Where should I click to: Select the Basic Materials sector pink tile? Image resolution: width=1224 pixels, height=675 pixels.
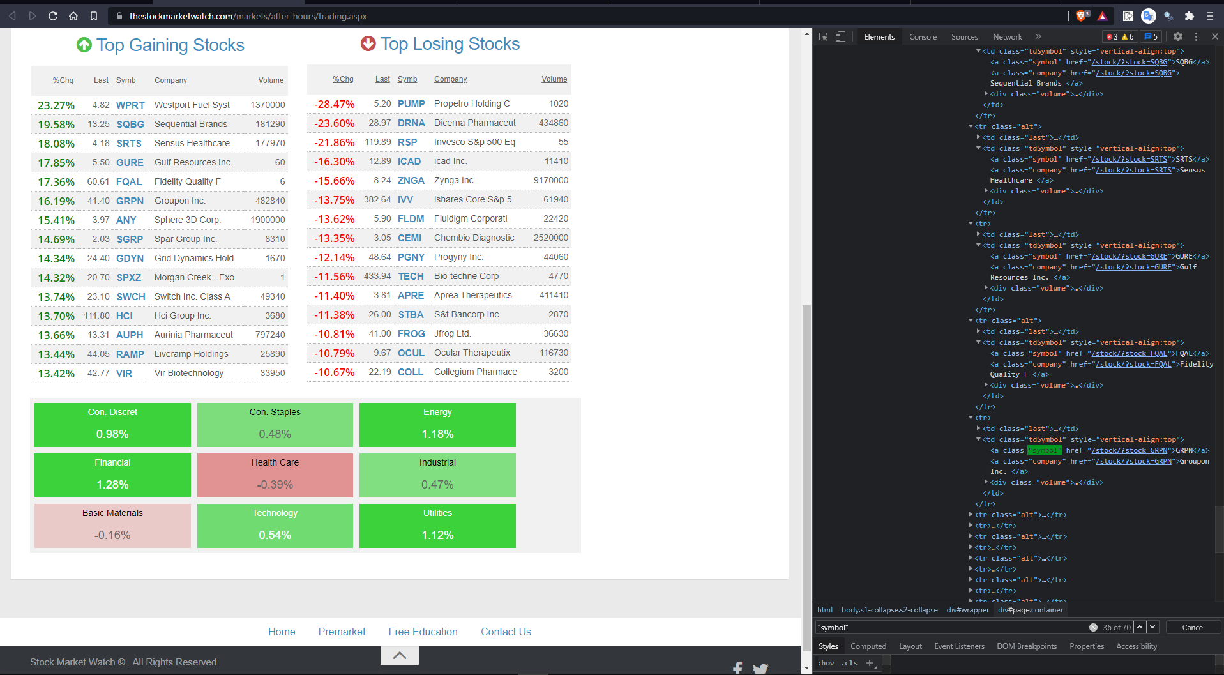point(112,526)
